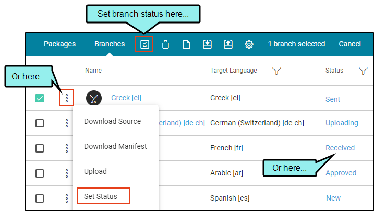Viewport: 374px width, 211px height.
Task: Click the Set Status icon in toolbar
Action: pyautogui.click(x=144, y=44)
